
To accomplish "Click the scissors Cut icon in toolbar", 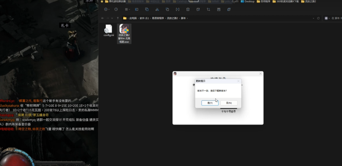I will (x=157, y=9).
